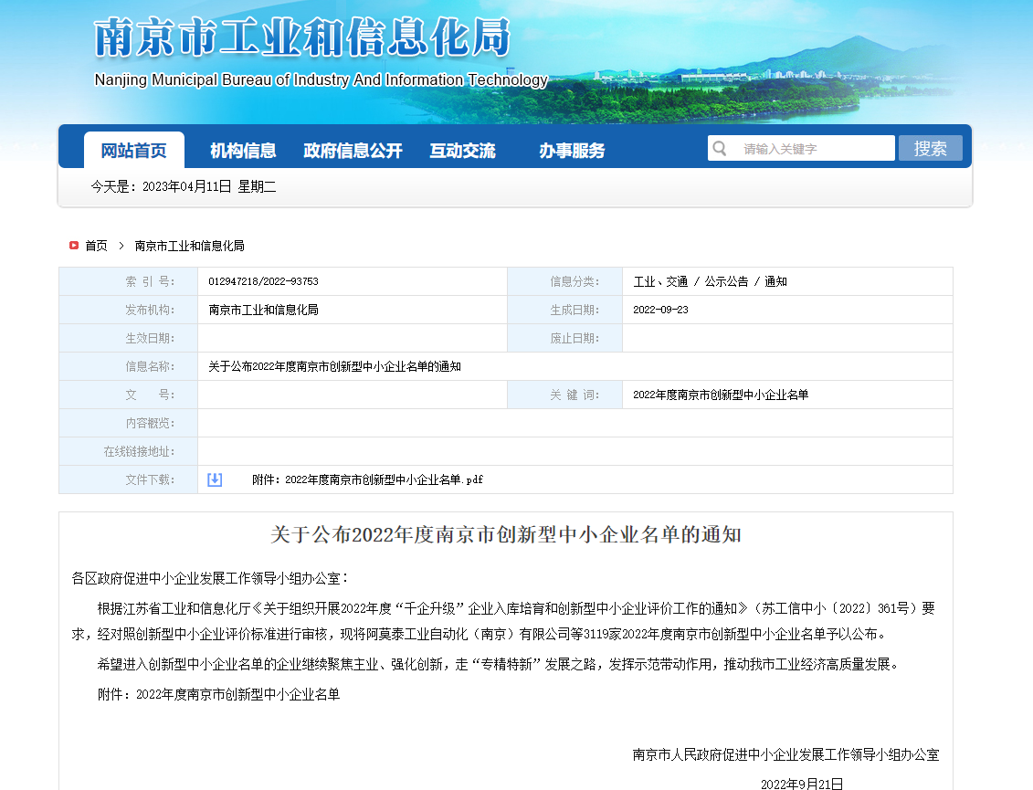The height and width of the screenshot is (790, 1033).
Task: Open the 2022年度南京市创新型中小企业名单.pdf attachment
Action: (364, 479)
